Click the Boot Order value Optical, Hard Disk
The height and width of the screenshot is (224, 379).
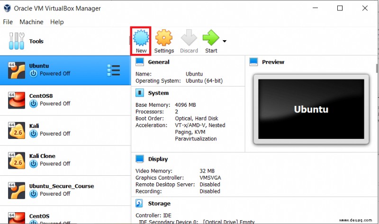pyautogui.click(x=197, y=119)
